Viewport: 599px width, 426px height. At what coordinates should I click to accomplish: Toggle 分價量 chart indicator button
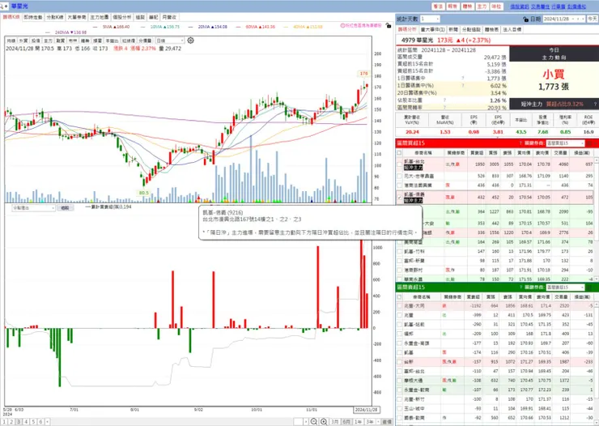[145, 40]
